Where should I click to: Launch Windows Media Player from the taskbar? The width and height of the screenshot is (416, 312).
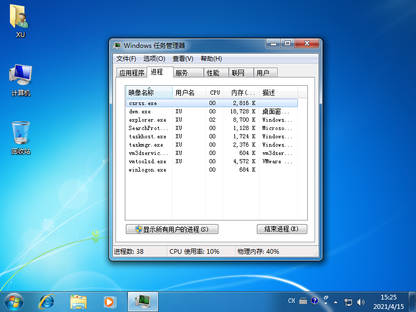(109, 302)
